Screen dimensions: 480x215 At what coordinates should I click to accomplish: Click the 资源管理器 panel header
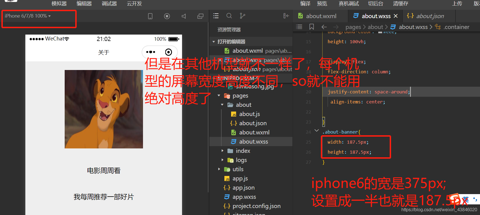(x=229, y=30)
